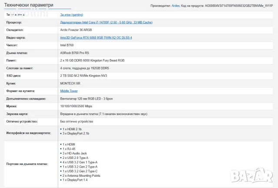Select the 'Интерфейси на видеокартата:' label

pyautogui.click(x=28, y=133)
